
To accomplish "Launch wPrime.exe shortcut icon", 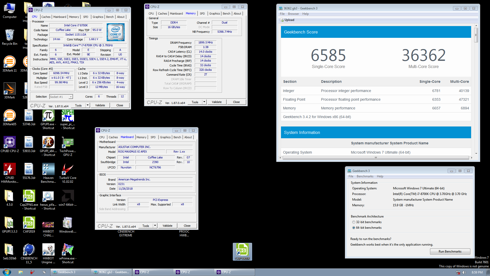I will [x=68, y=254].
